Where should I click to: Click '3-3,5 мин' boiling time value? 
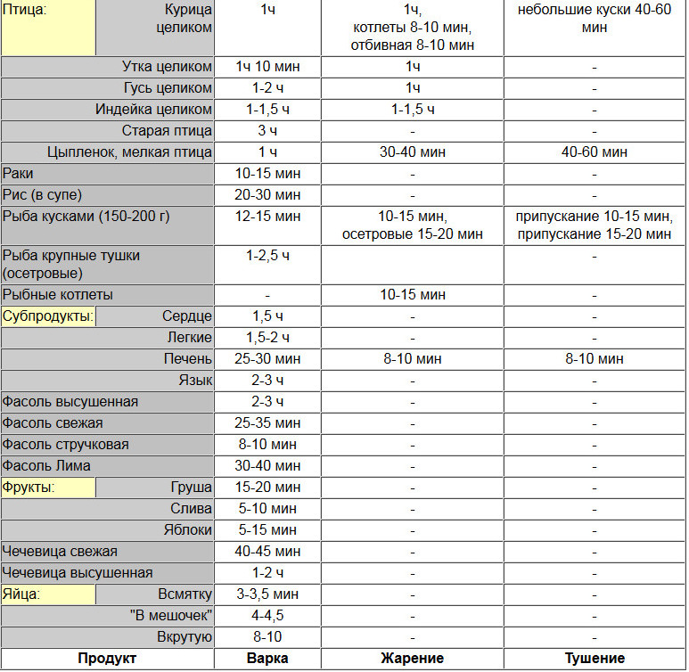click(x=267, y=594)
